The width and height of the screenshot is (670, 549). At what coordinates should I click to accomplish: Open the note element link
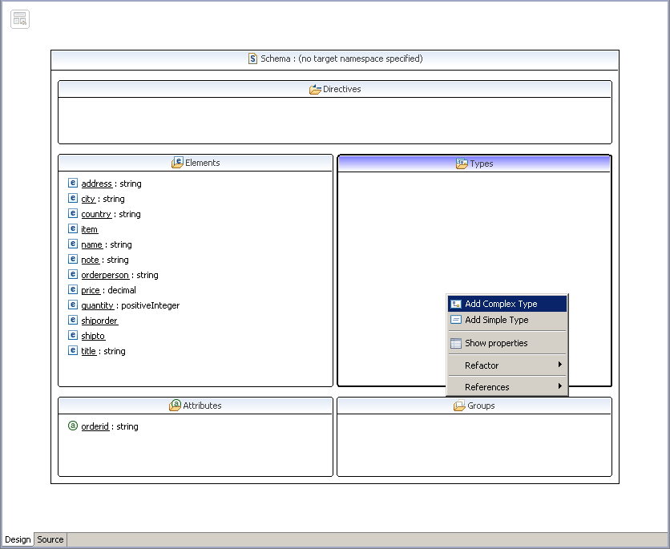pos(91,260)
